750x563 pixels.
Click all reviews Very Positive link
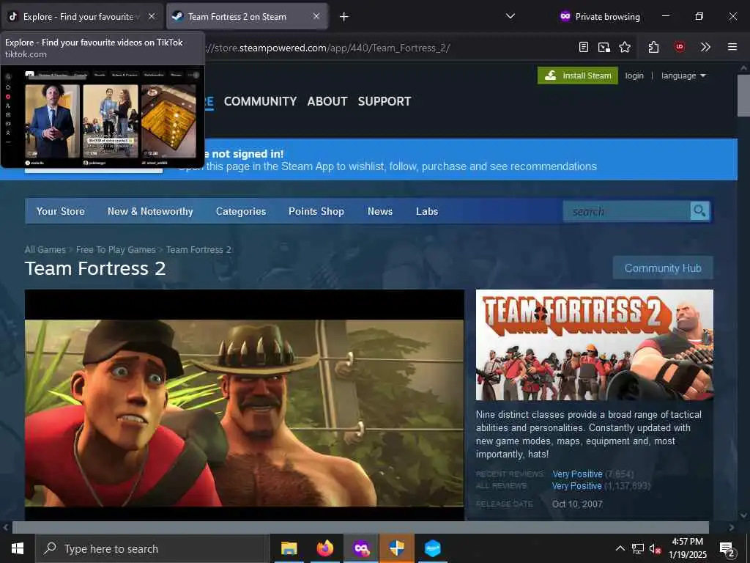pyautogui.click(x=577, y=486)
